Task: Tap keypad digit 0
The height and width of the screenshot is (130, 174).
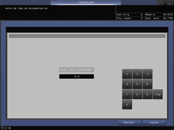Action: [x=127, y=104]
